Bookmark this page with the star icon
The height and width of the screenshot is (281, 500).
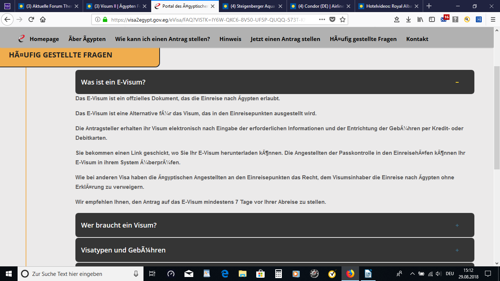[x=342, y=19]
